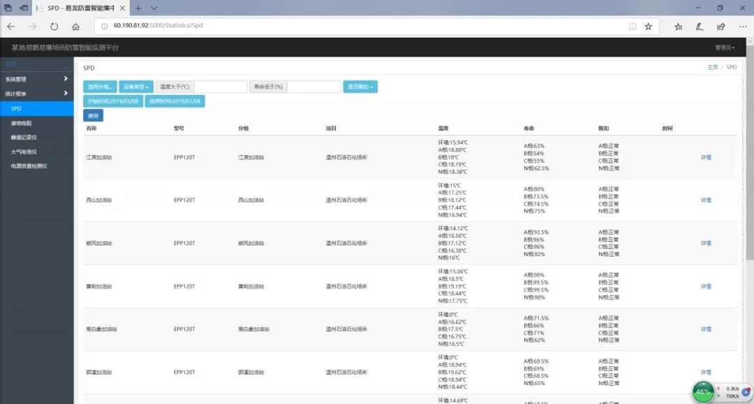Open 详情 link for 江澳加油站 row
Viewport: 754px width, 404px height.
[x=706, y=158]
